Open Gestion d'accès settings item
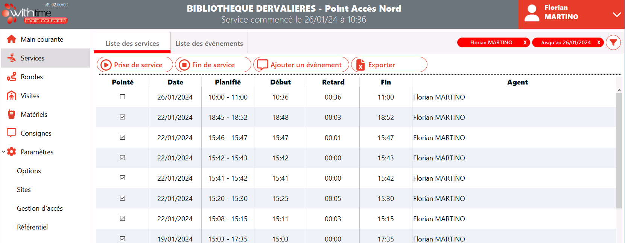625x243 pixels. [40, 208]
